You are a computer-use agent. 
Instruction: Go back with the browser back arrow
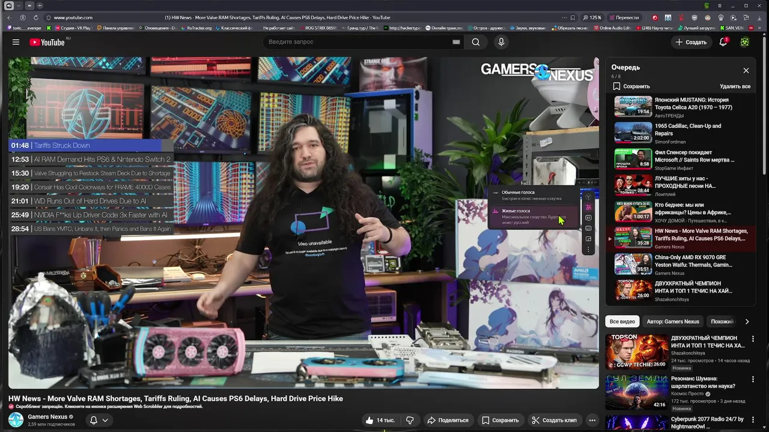point(9,17)
